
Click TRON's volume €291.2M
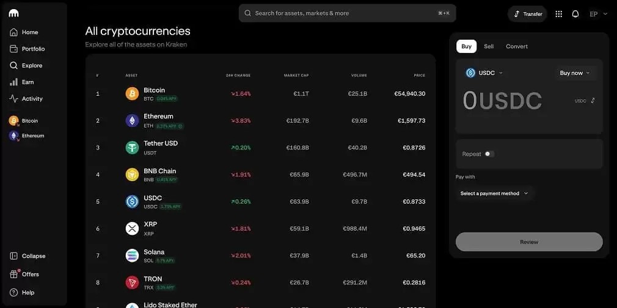coord(355,282)
